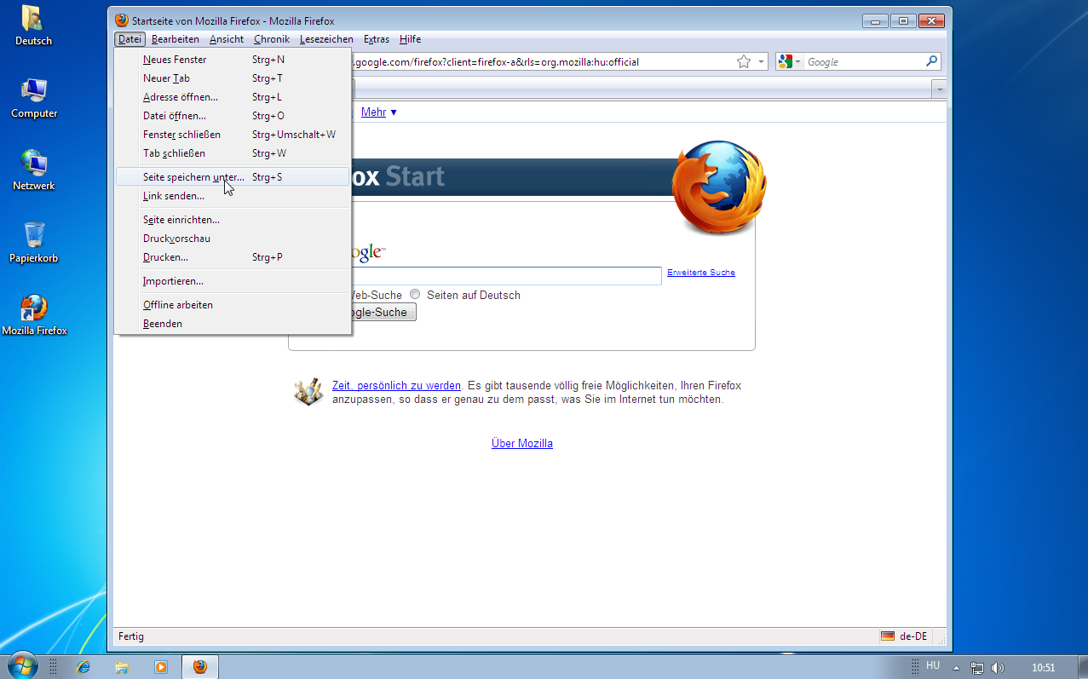Open the Deutsch folder on desktop

tap(33, 26)
